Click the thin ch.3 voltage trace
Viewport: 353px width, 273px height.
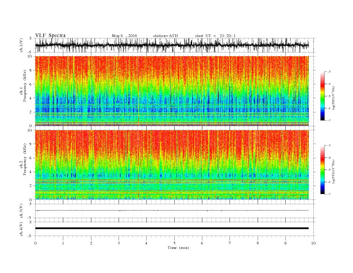point(172,211)
